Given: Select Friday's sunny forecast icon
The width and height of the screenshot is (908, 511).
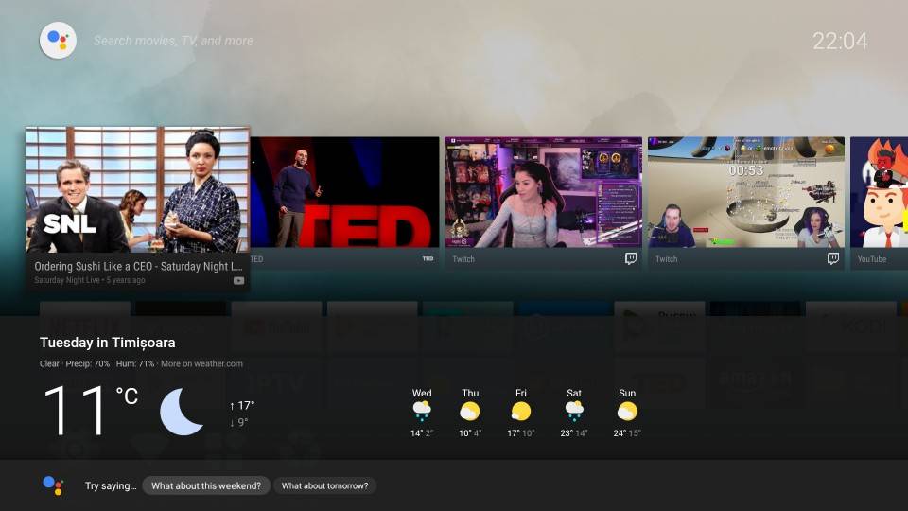Looking at the screenshot, I should [x=521, y=411].
